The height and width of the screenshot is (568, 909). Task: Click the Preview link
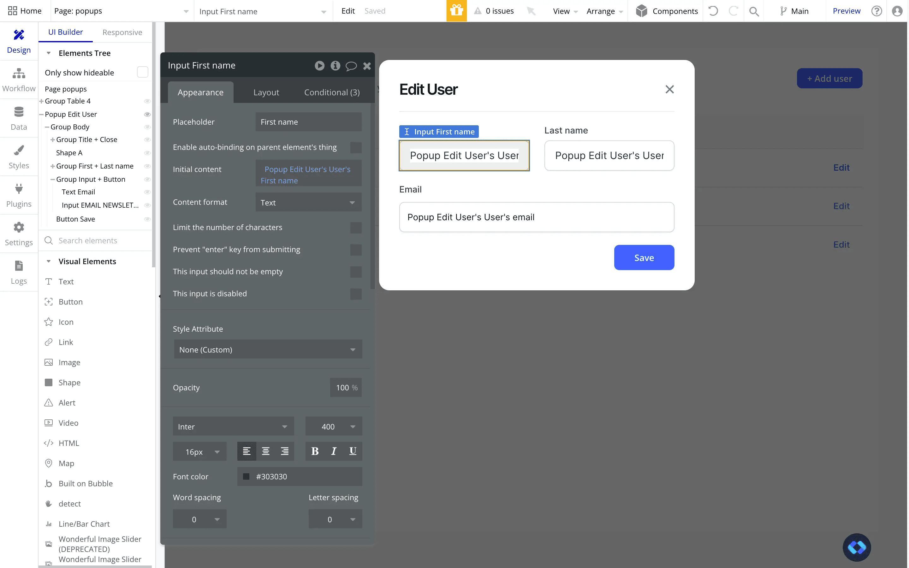[846, 10]
